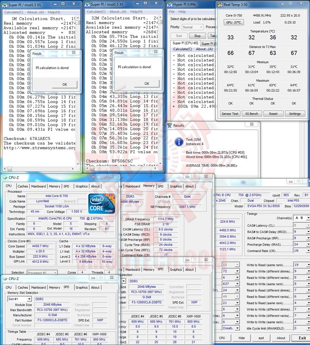Click checksum text BF506C6C
Viewport: 310px width, 345px height.
(x=122, y=161)
